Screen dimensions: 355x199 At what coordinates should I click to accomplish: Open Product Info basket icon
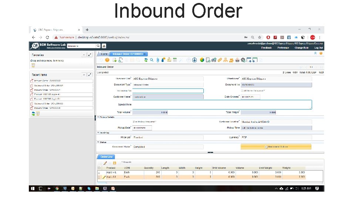pos(237,60)
